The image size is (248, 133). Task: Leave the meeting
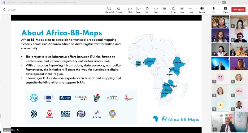click(x=238, y=10)
